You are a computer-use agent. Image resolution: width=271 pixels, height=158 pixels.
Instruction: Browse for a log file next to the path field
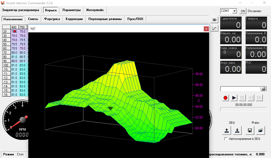coord(264,89)
